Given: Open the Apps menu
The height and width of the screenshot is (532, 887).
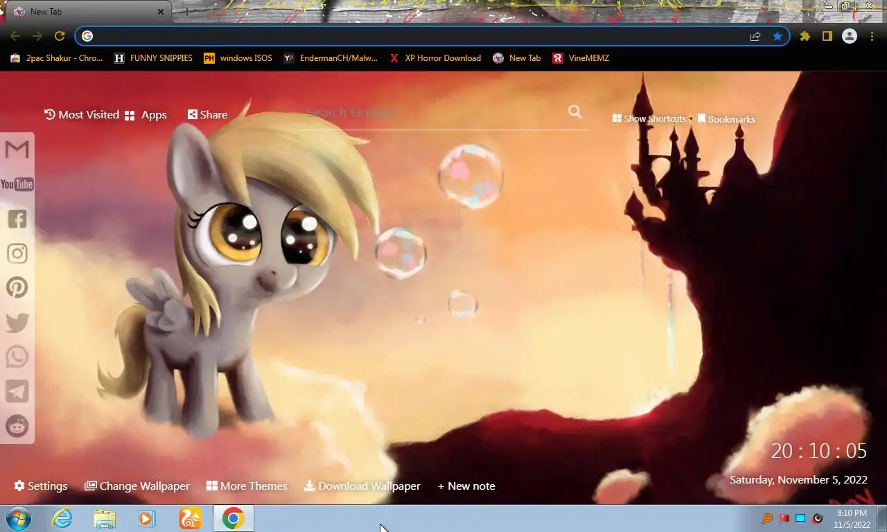Looking at the screenshot, I should (x=146, y=115).
